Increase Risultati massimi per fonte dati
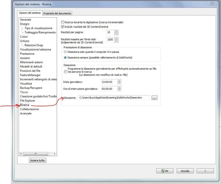221x184 pixels. click(116, 39)
